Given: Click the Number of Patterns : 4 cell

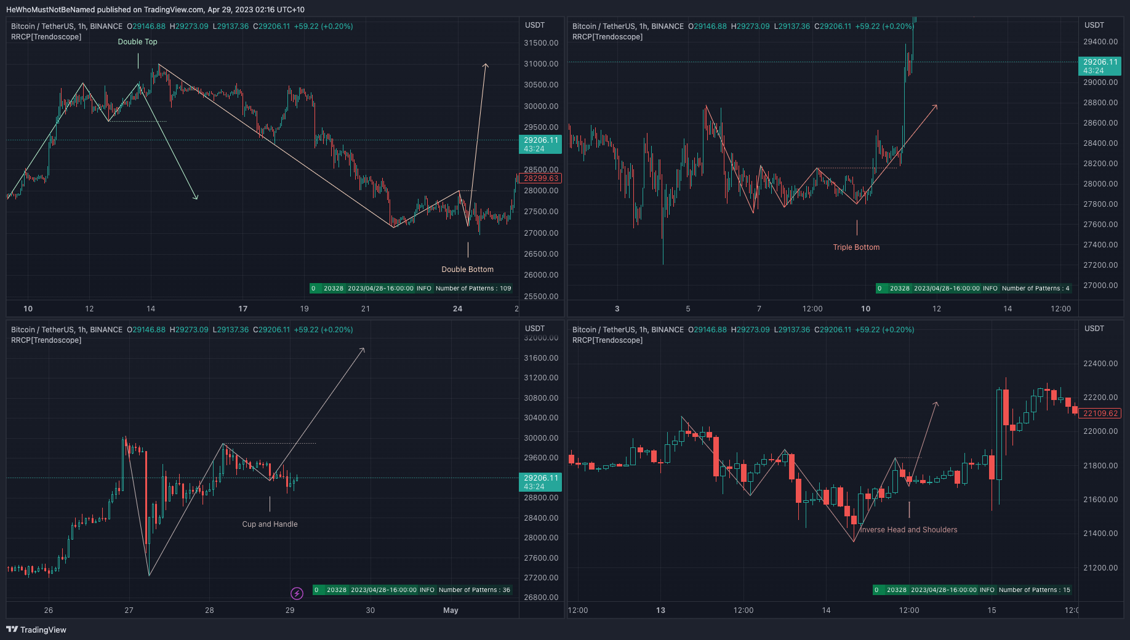Looking at the screenshot, I should point(1036,288).
